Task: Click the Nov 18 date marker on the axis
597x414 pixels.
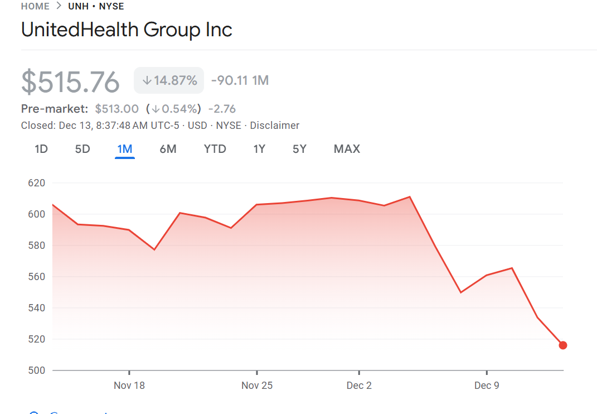Action: (x=129, y=386)
